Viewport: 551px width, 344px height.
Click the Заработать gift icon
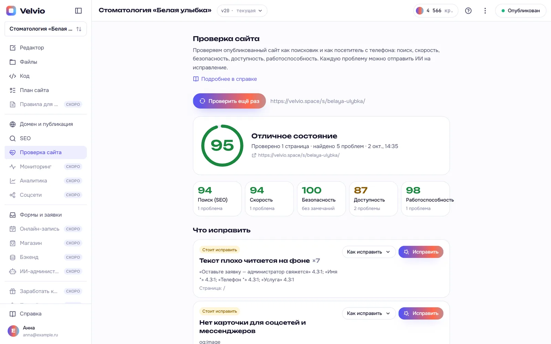click(13, 291)
